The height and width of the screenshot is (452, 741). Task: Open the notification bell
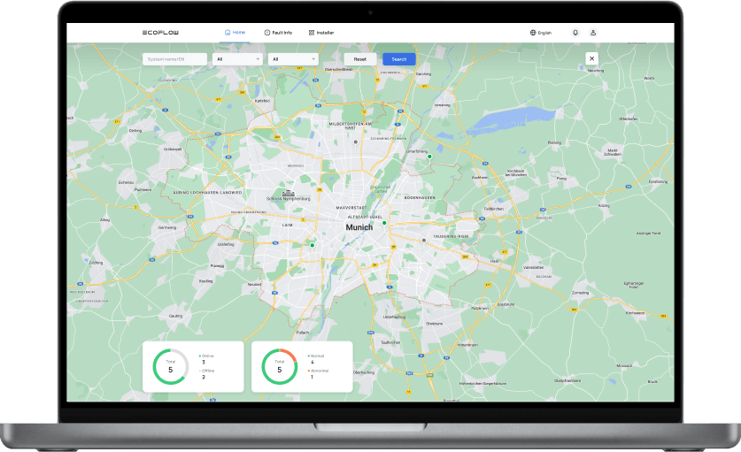pyautogui.click(x=575, y=33)
